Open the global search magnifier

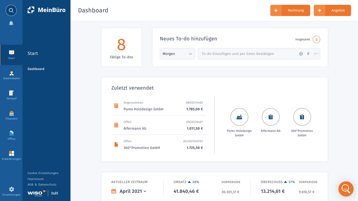(11, 10)
